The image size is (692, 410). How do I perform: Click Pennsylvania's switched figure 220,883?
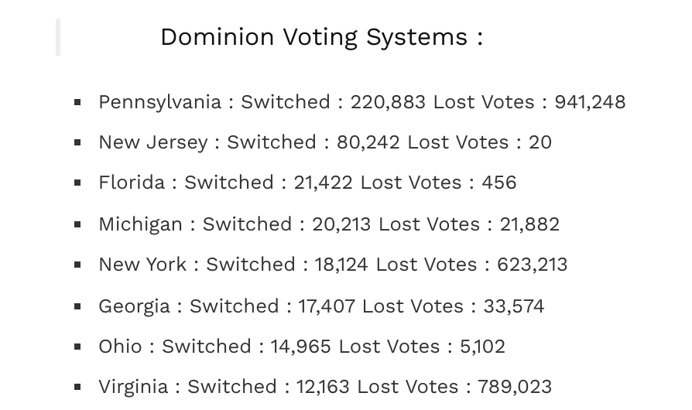[x=388, y=102]
